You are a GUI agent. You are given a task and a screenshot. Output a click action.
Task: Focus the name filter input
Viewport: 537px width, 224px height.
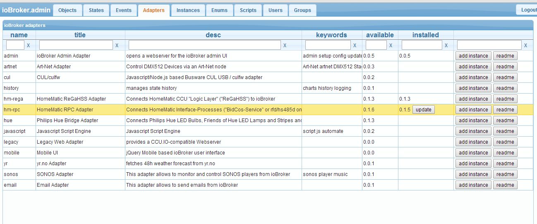(15, 45)
